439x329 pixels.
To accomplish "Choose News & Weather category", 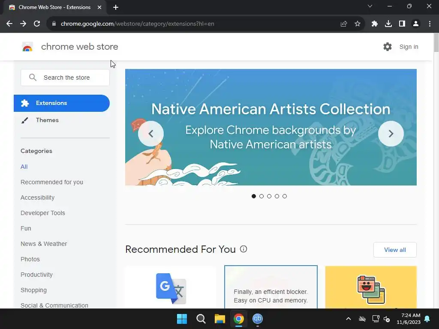I will tap(44, 244).
